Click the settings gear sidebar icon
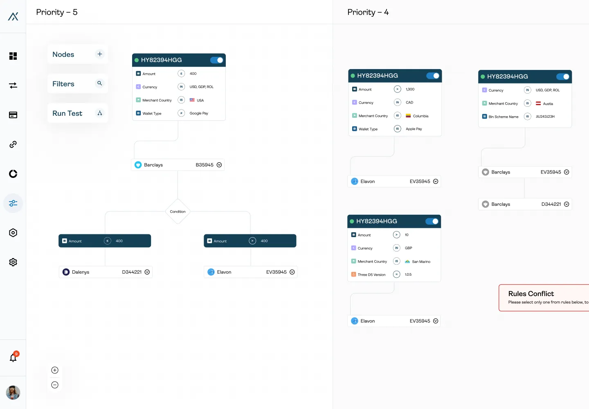The height and width of the screenshot is (409, 589). (x=13, y=262)
